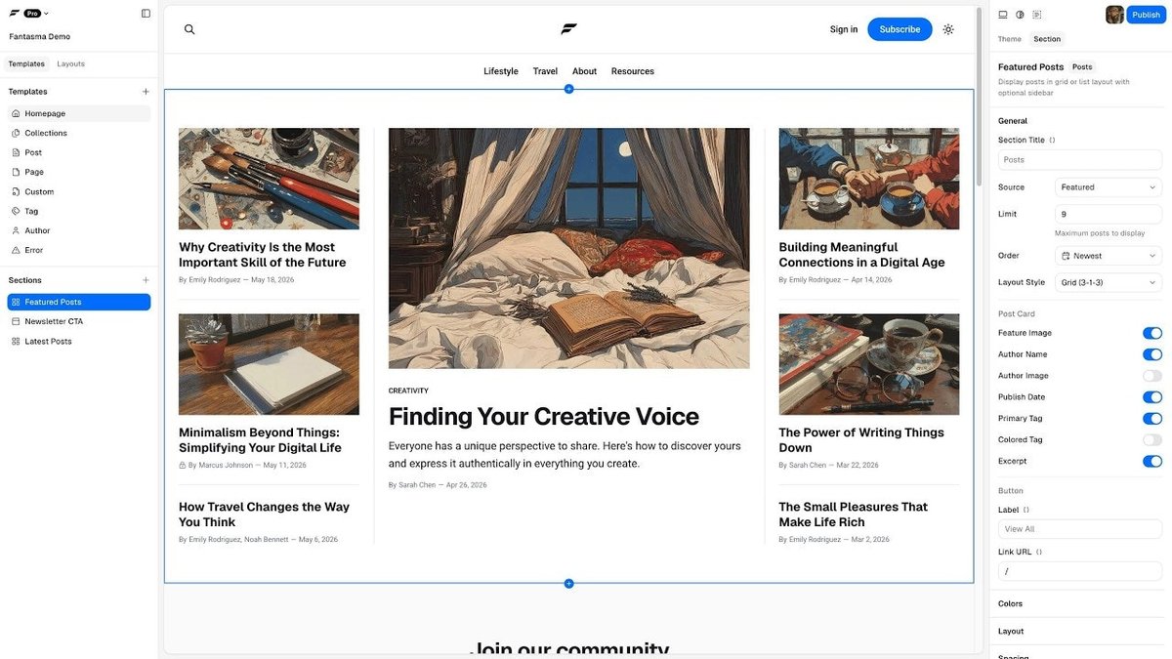Click the Section Title translation brackets icon

pyautogui.click(x=1052, y=141)
